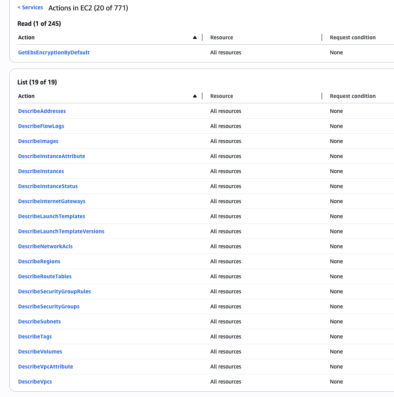394x397 pixels.
Task: Open the DescribeNetworkAcls action
Action: (45, 246)
